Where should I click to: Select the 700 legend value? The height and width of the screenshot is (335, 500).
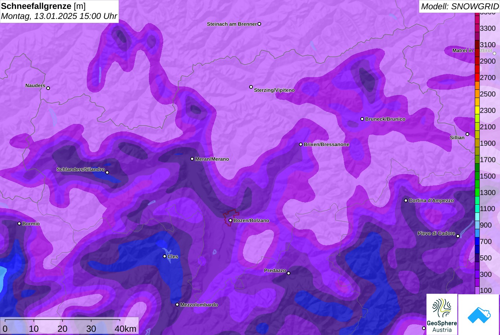pos(486,241)
